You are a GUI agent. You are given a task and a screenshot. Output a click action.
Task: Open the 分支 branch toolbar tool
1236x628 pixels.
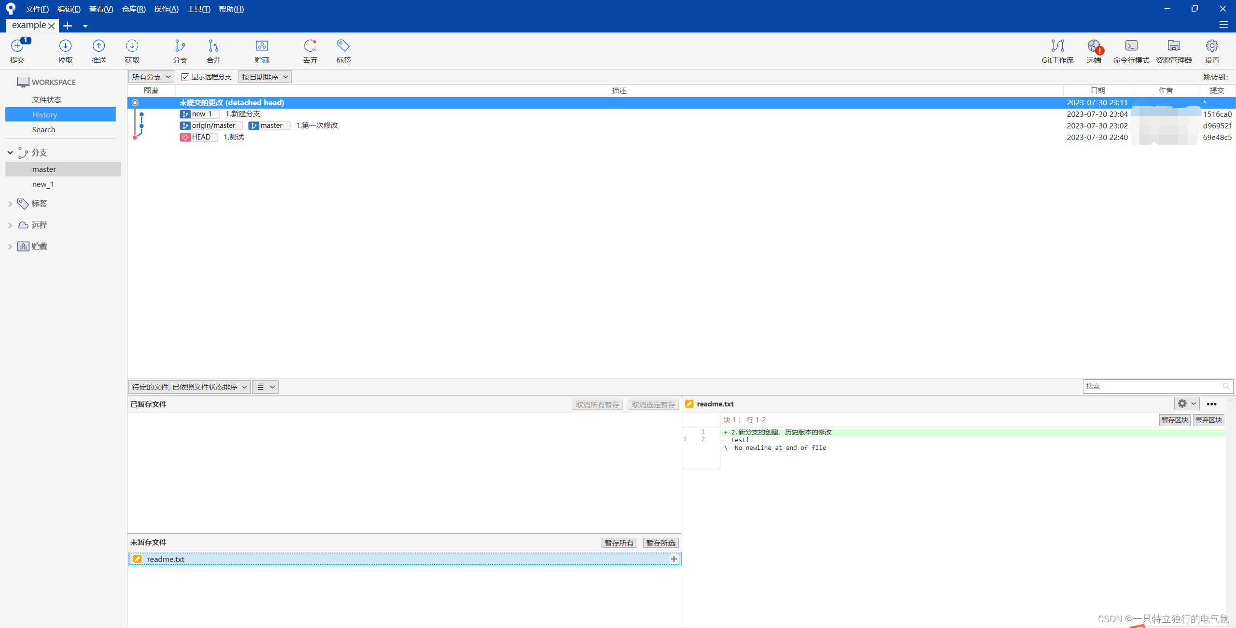click(x=180, y=51)
